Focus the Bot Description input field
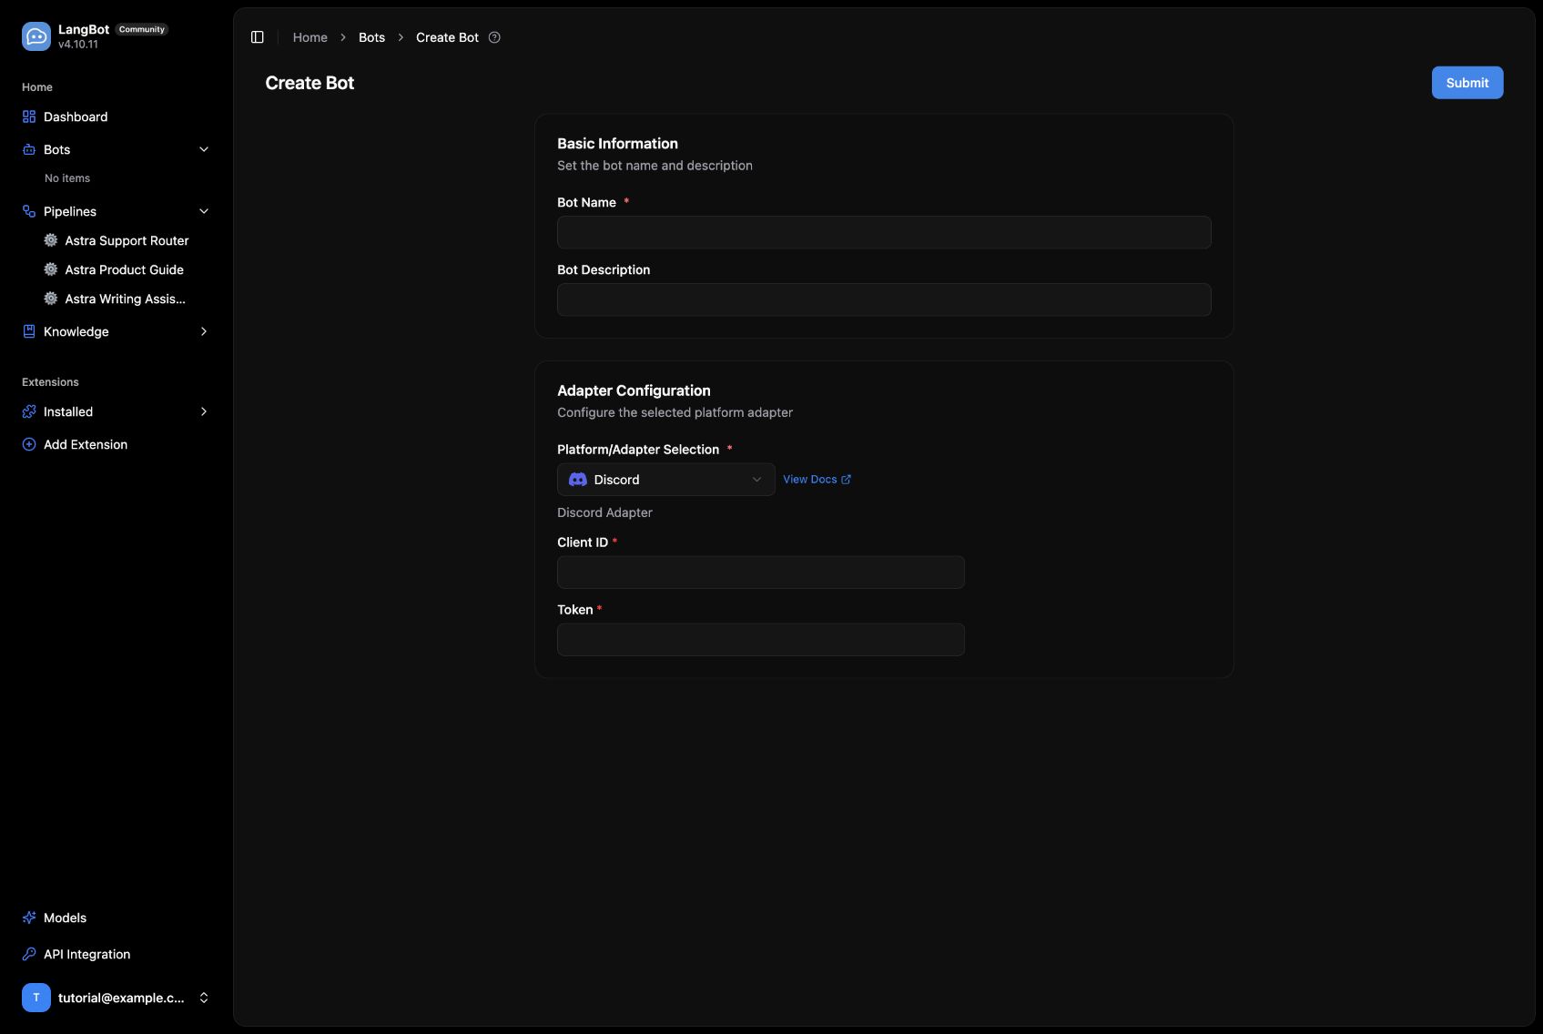Screen dimensions: 1543x1034 coord(884,299)
